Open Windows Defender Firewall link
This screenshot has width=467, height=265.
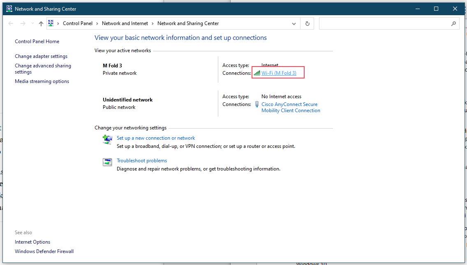[x=44, y=251]
